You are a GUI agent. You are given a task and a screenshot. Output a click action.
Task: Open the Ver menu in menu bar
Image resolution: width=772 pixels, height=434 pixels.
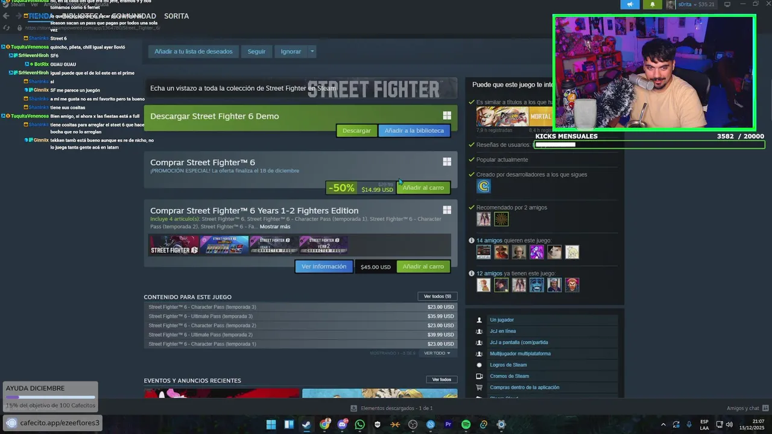click(x=34, y=5)
